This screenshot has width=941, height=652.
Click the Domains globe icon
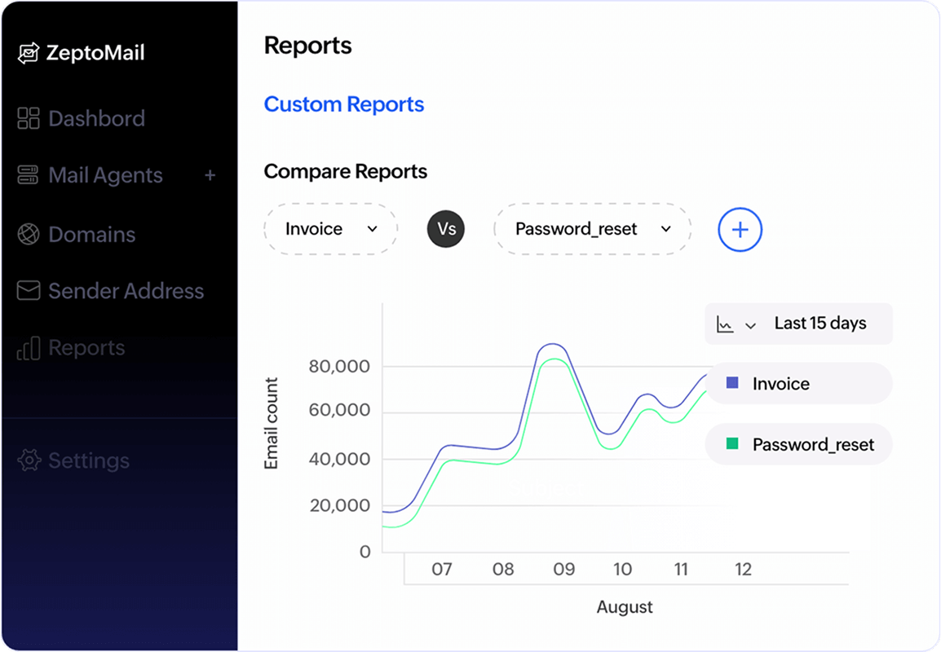click(29, 234)
